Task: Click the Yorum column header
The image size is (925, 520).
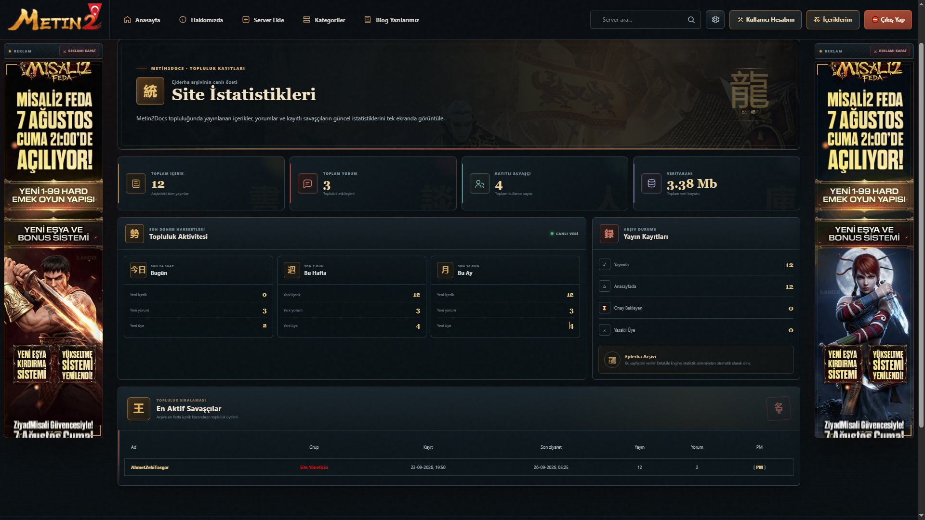Action: click(x=697, y=447)
